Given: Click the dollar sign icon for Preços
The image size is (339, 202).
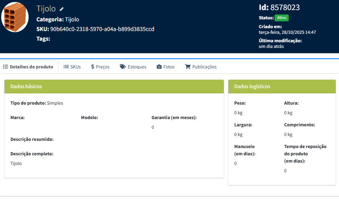Looking at the screenshot, I should (x=93, y=67).
